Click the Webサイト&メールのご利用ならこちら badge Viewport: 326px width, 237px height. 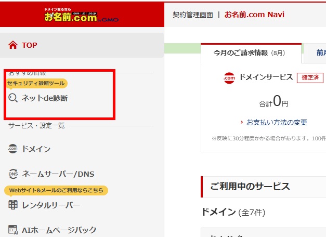(56, 190)
